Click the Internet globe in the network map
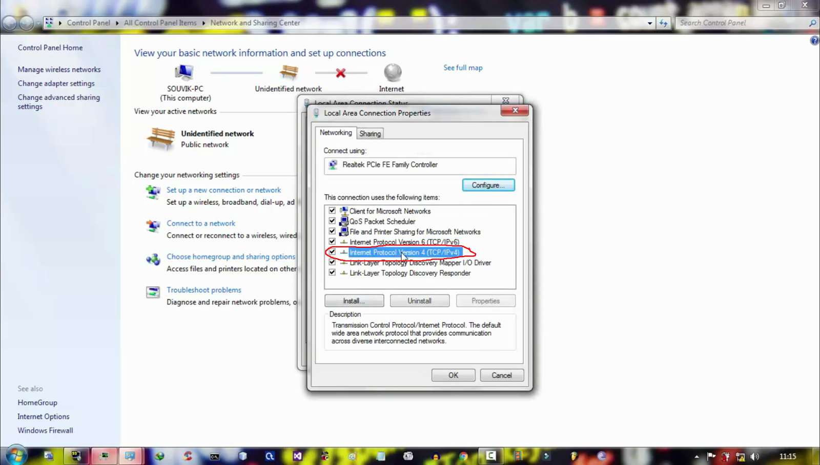The height and width of the screenshot is (465, 820). [x=392, y=73]
